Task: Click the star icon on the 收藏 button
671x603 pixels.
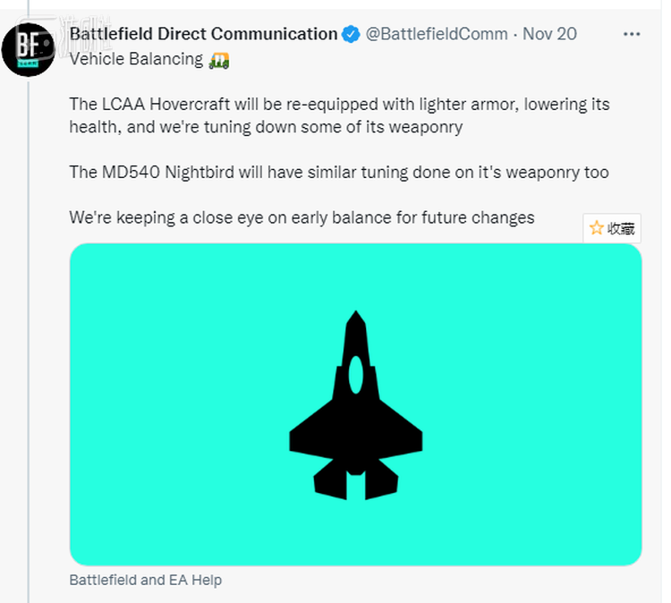Action: [597, 229]
